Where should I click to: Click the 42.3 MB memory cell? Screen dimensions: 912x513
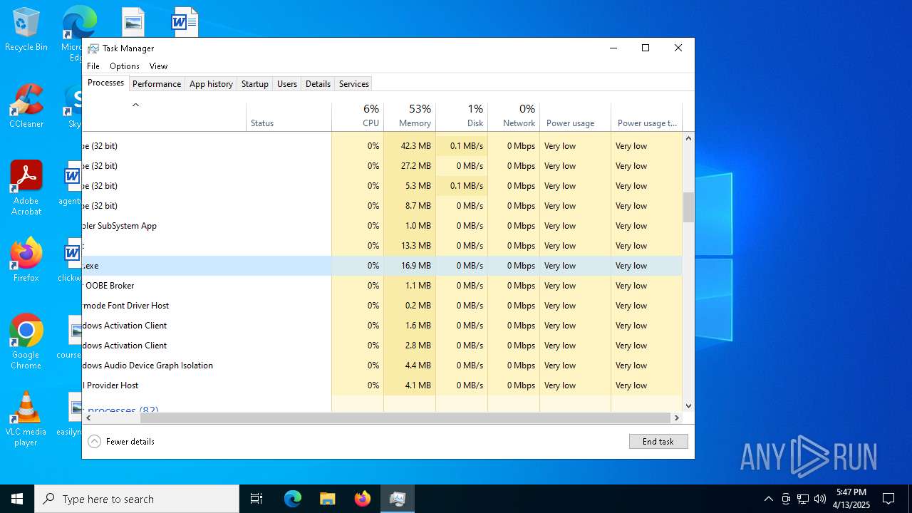tap(410, 146)
